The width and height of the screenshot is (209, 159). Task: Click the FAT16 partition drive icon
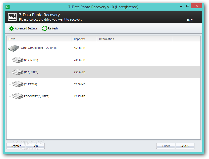(x=18, y=84)
